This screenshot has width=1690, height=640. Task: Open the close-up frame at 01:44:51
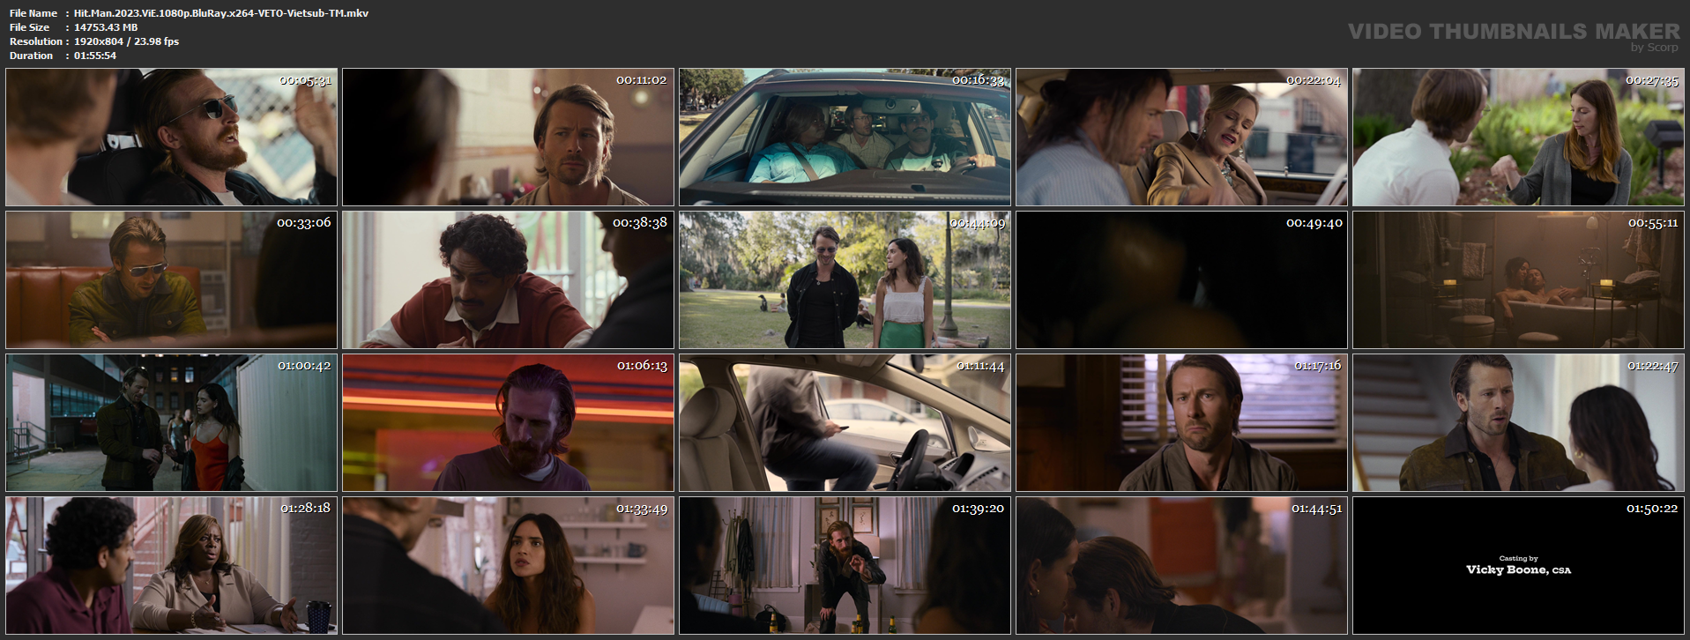coord(1181,566)
